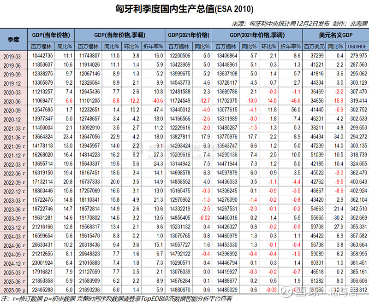Click the 2025-06 r quarter row label
This screenshot has height=303, width=369.
click(14, 282)
